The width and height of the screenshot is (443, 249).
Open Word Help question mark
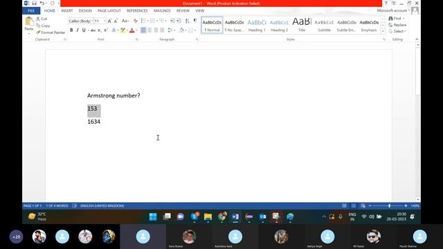[386, 3]
